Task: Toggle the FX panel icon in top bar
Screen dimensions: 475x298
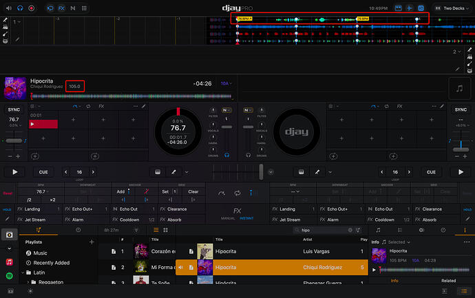Action: [x=61, y=8]
